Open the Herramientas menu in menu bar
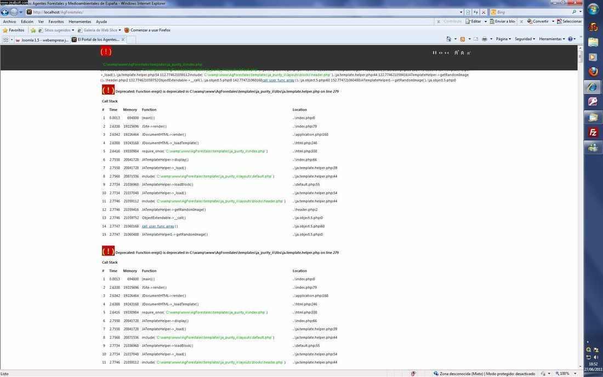 [80, 21]
